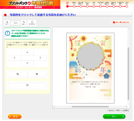Select the 全体表示 fit-to-view icon

(x=32, y=23)
